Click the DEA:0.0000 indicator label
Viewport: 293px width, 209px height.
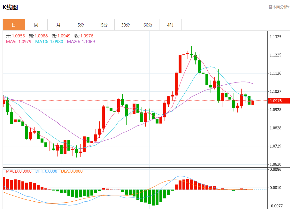tap(72, 171)
